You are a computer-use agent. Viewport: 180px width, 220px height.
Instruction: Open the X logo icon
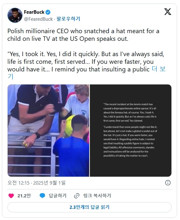click(168, 12)
